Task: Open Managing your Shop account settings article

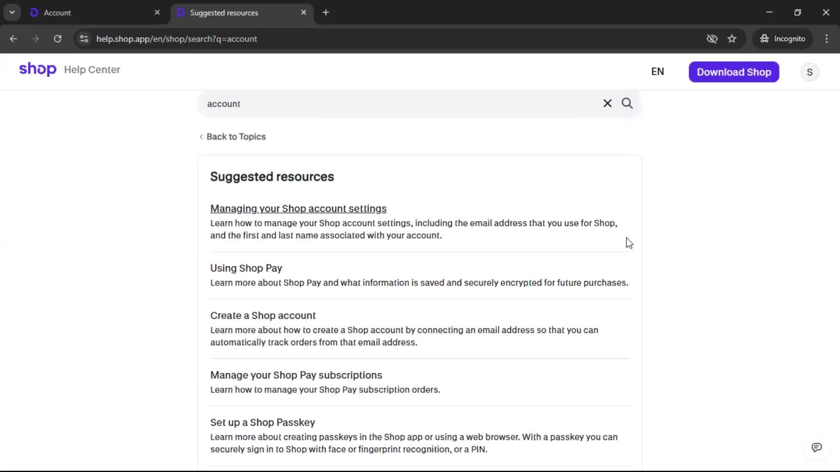Action: coord(298,209)
